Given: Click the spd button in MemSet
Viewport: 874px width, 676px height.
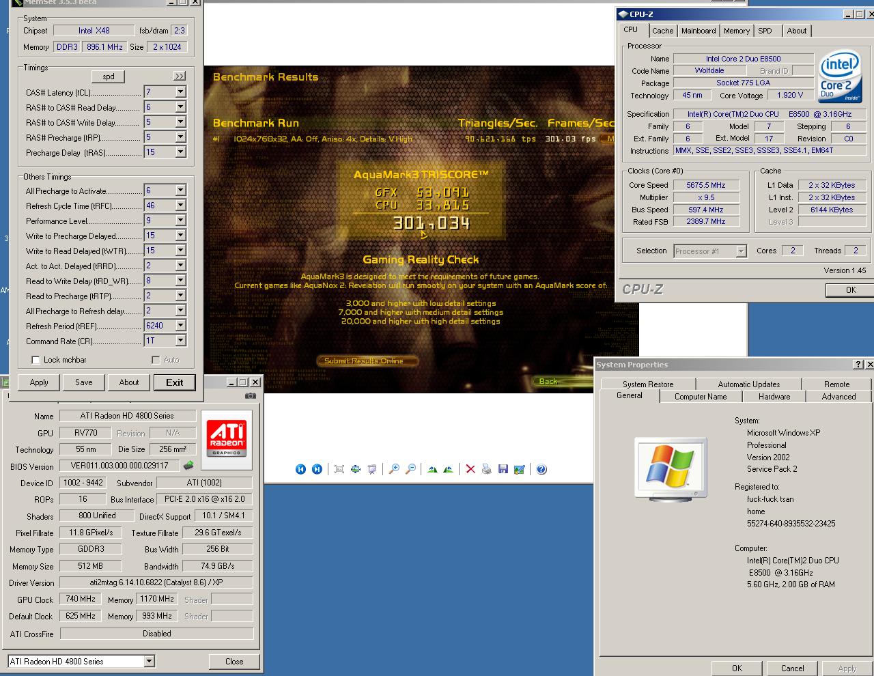Looking at the screenshot, I should [x=109, y=76].
